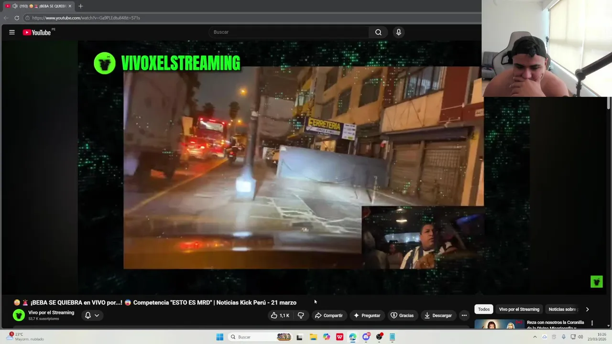The image size is (612, 344).
Task: Click the OneDrive cloud tray icon
Action: point(544,337)
